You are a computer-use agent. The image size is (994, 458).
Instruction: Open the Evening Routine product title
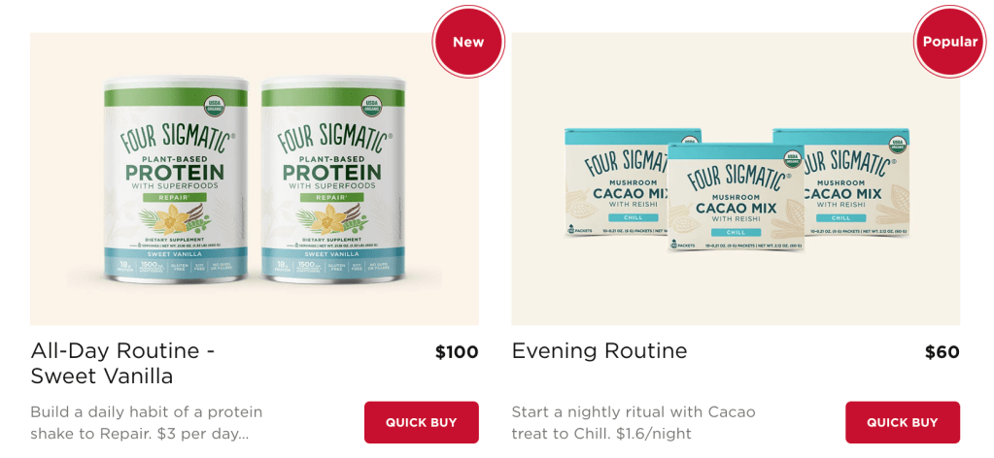(599, 351)
